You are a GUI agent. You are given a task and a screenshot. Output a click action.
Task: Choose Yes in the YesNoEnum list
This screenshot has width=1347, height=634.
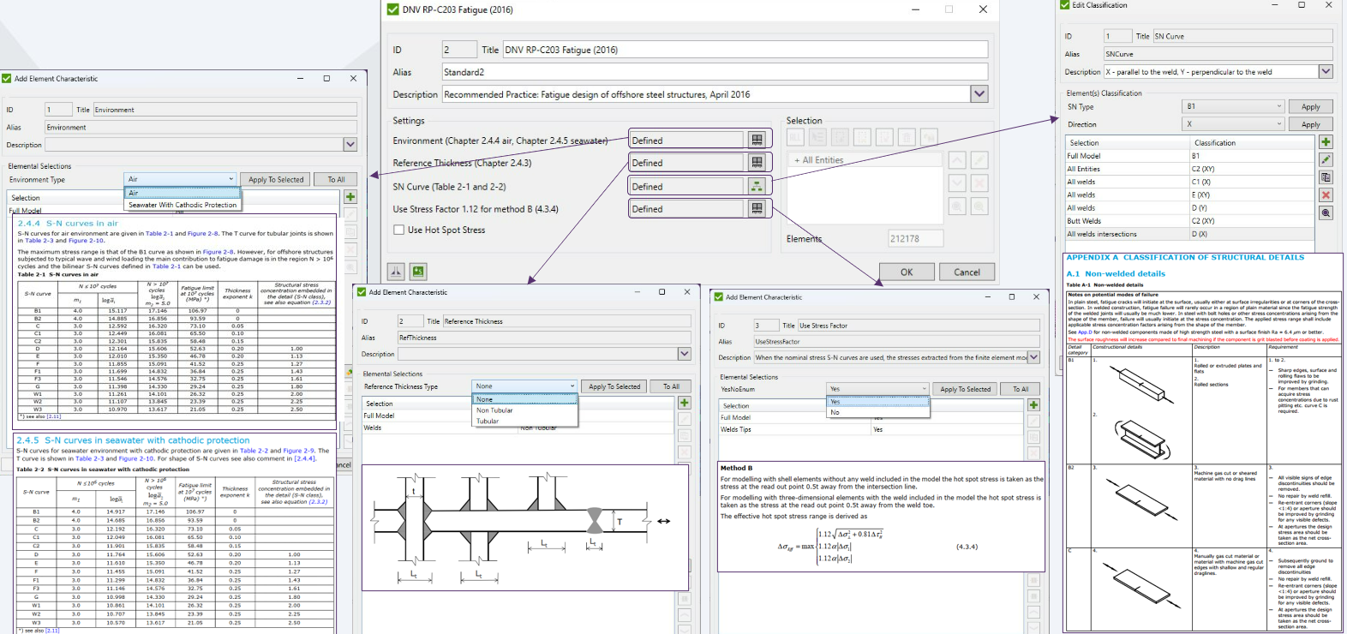[878, 402]
